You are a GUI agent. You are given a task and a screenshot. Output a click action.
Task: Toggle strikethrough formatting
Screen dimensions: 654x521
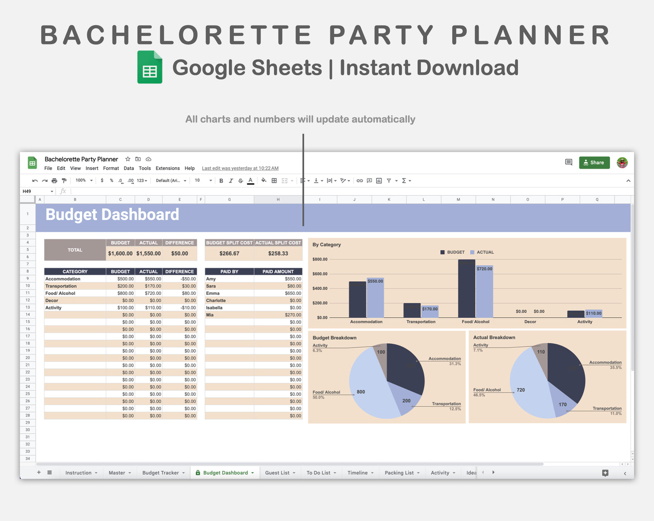point(240,180)
